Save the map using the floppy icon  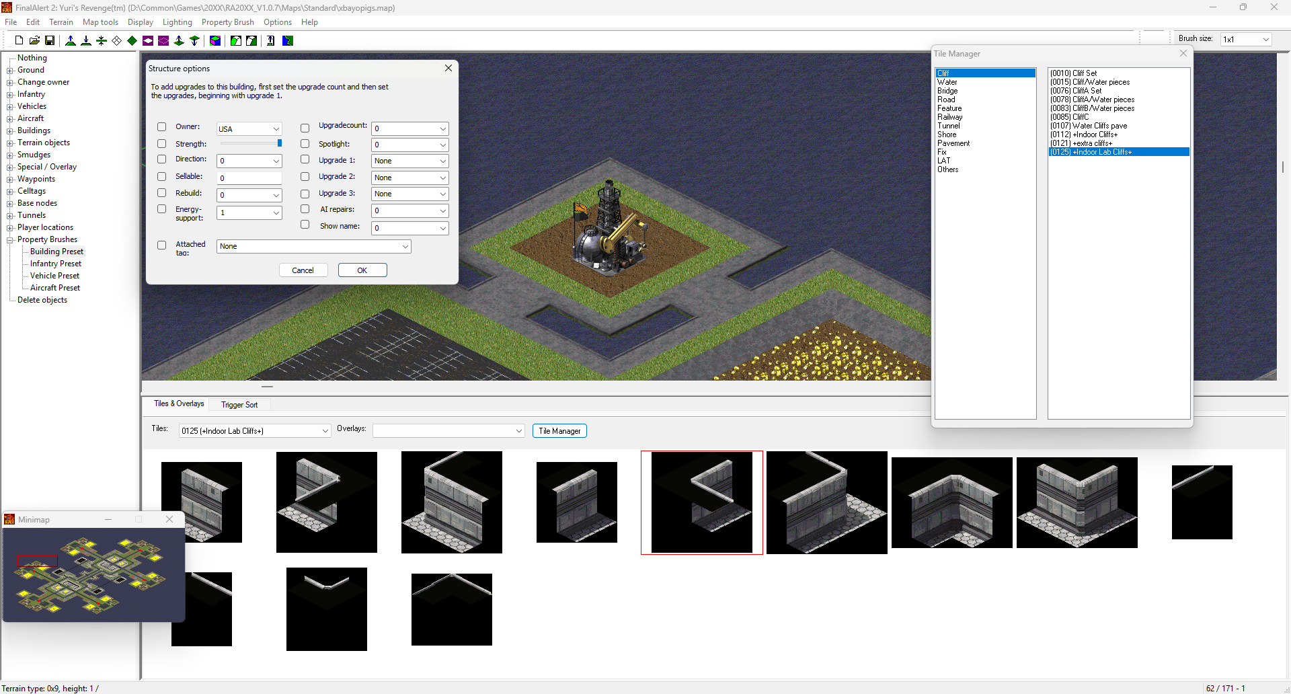click(x=50, y=40)
